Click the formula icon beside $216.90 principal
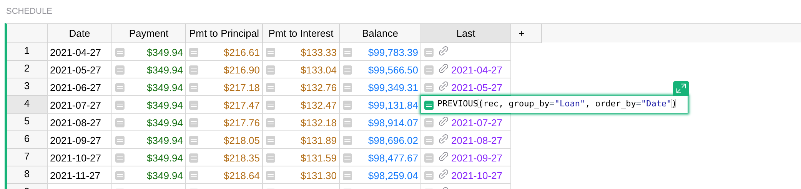 (x=194, y=70)
